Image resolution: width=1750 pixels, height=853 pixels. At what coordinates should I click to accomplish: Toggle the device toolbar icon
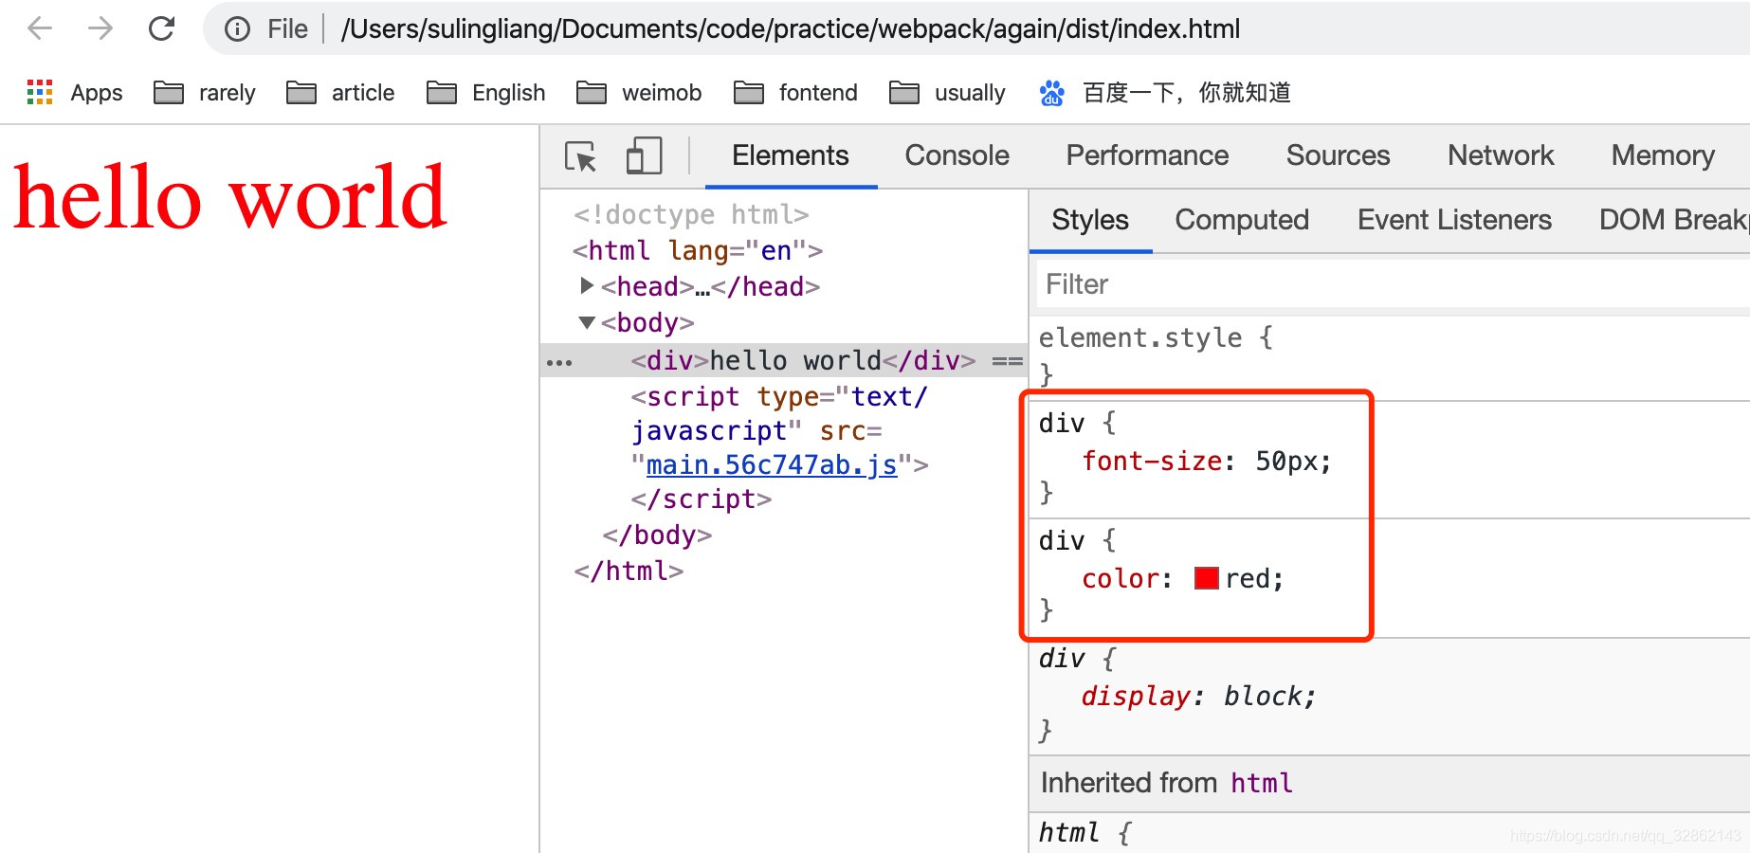[645, 156]
